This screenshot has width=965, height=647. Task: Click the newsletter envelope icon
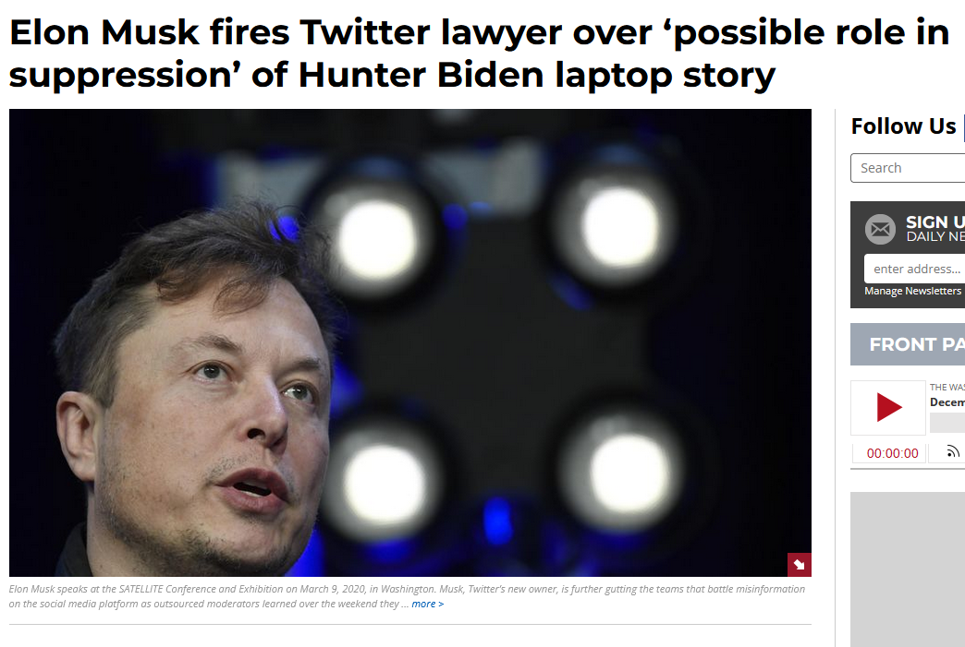pos(880,229)
